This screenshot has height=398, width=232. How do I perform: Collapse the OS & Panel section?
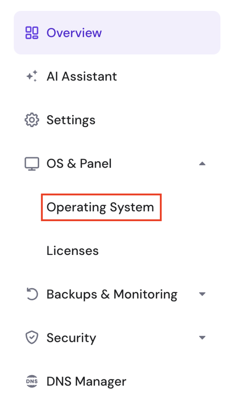pos(202,164)
